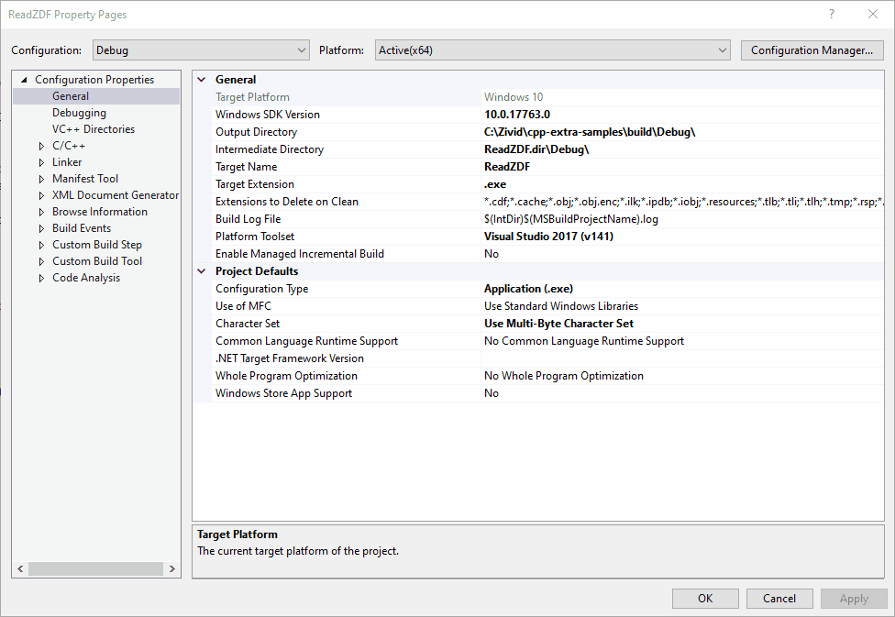This screenshot has height=617, width=895.
Task: Expand the Build Events node arrow
Action: point(41,228)
